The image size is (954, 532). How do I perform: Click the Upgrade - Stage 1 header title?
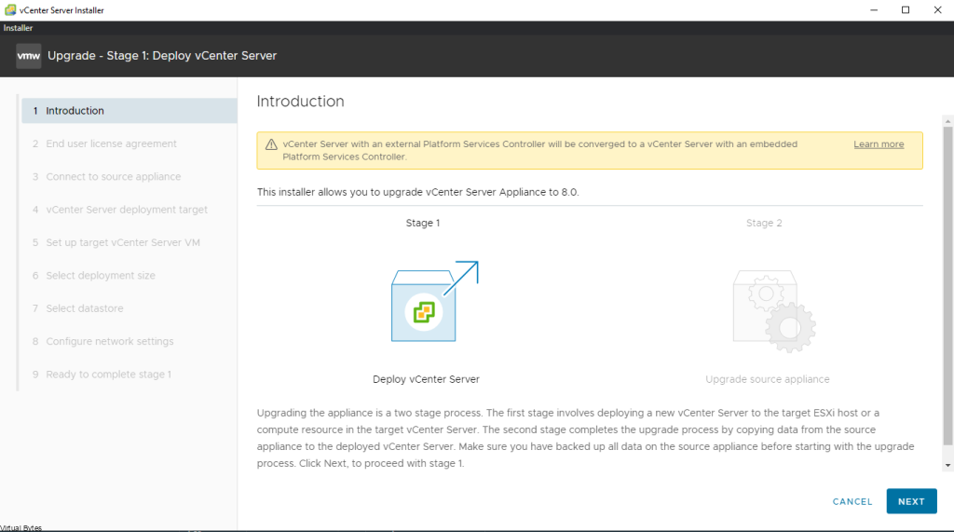pyautogui.click(x=162, y=55)
